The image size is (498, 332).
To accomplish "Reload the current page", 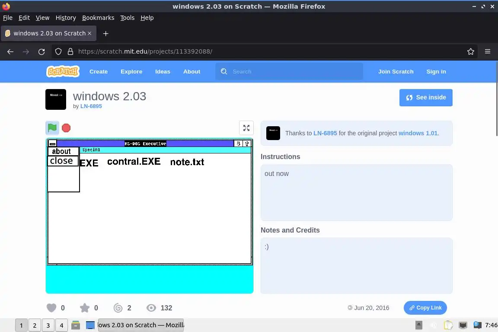I will coord(41,51).
